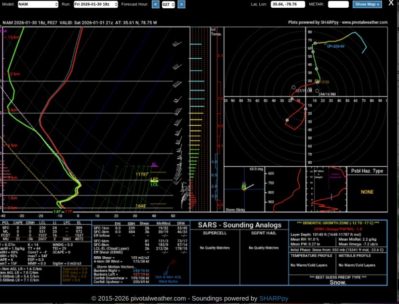This screenshot has height=304, width=399.
Task: Select the Psbl Haz. Type header
Action: point(367,171)
